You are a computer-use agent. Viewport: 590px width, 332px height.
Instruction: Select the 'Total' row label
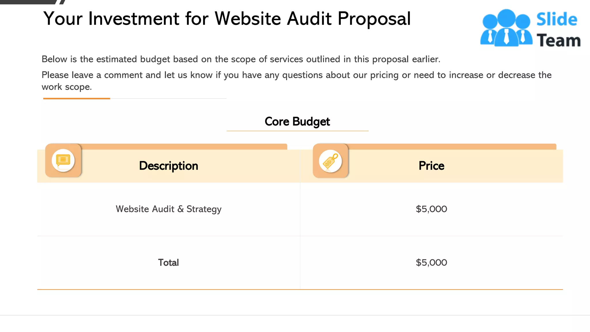coord(169,263)
